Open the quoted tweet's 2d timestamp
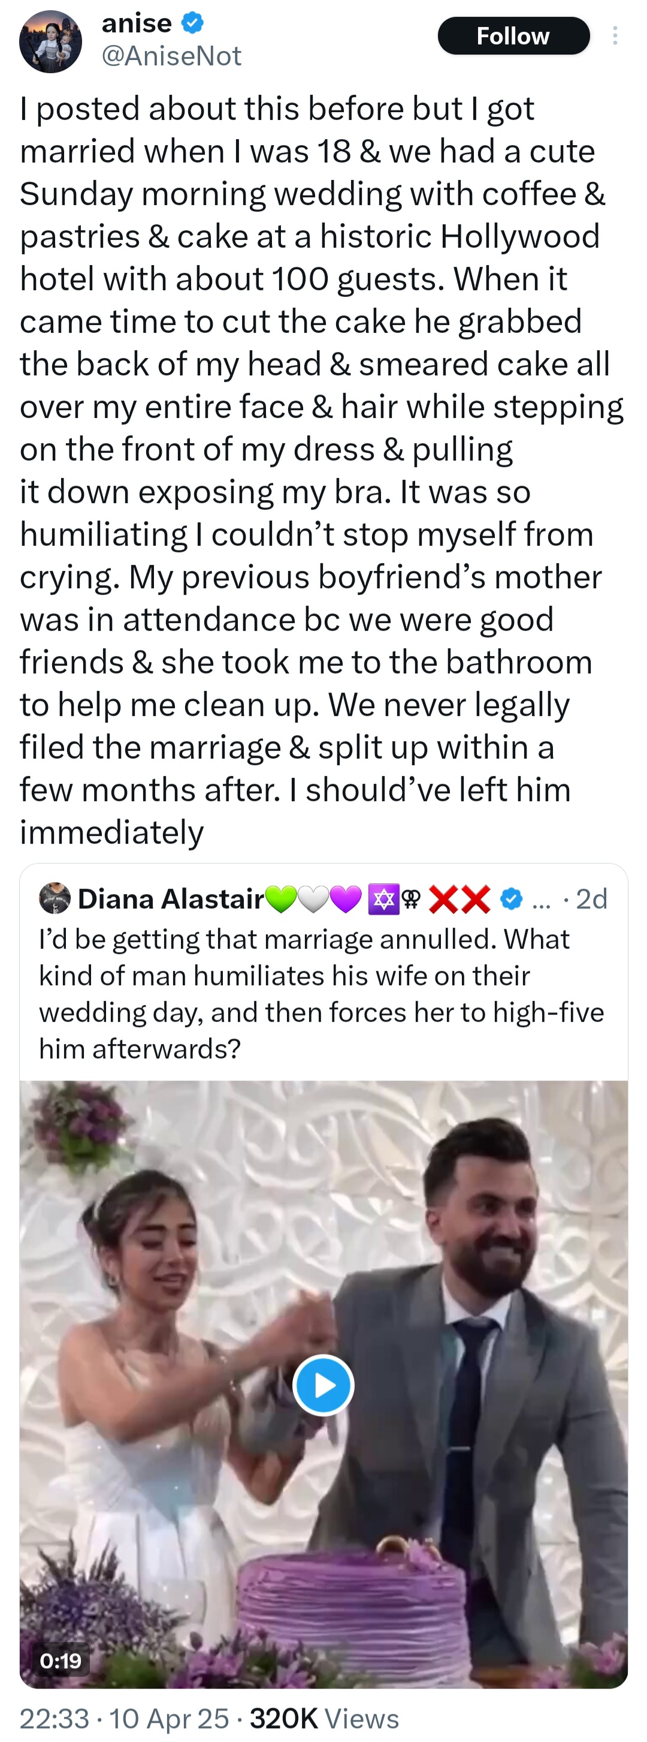 (x=592, y=899)
